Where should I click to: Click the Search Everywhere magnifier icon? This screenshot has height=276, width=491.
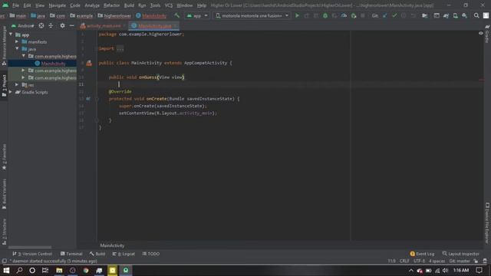476,15
